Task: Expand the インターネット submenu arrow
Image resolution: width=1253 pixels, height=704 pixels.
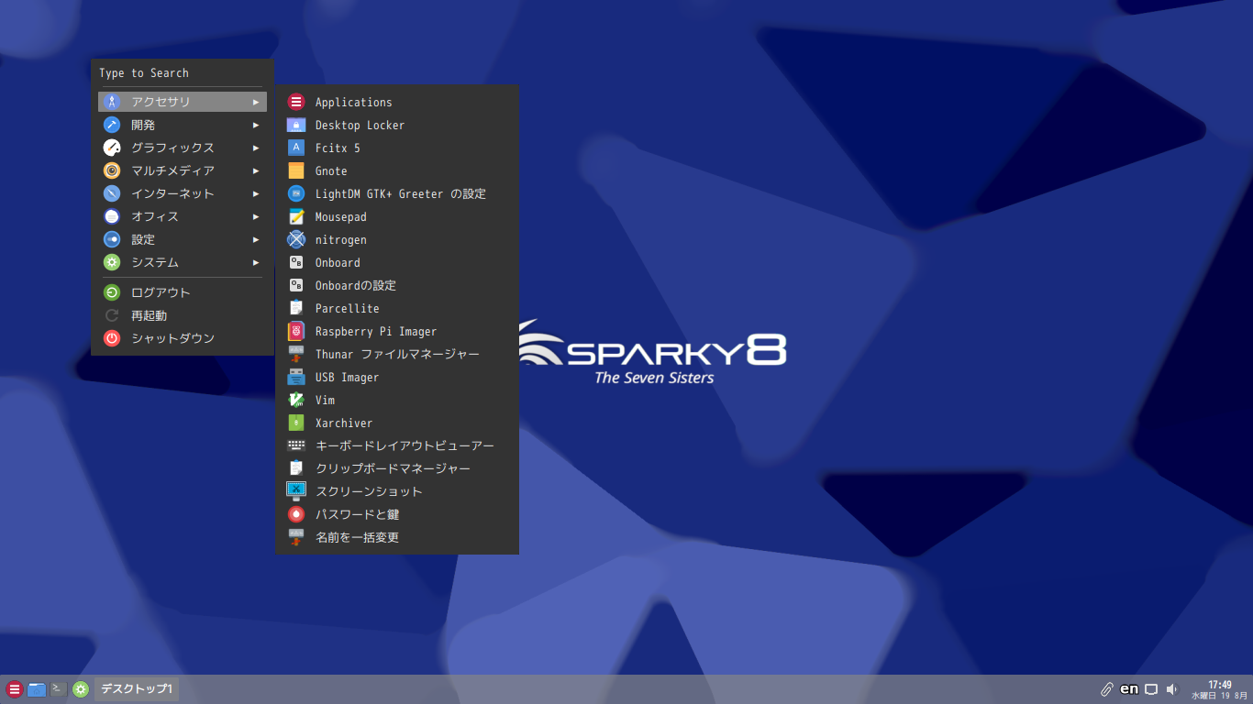Action: pyautogui.click(x=256, y=193)
